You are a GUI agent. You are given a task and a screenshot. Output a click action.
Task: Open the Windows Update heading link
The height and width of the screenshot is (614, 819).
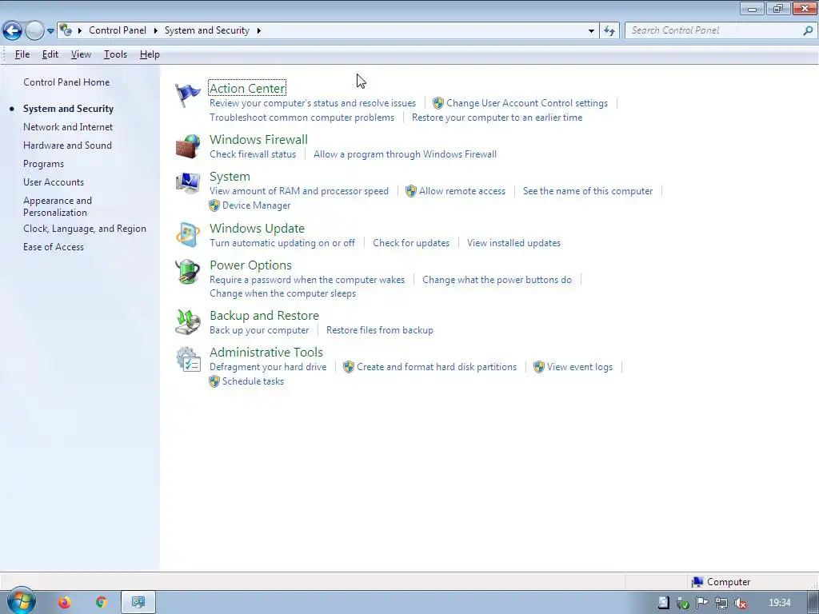pyautogui.click(x=257, y=229)
